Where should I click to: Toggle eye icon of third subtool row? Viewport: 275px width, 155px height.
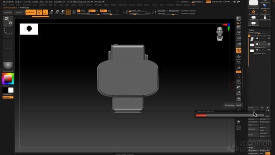pyautogui.click(x=269, y=50)
